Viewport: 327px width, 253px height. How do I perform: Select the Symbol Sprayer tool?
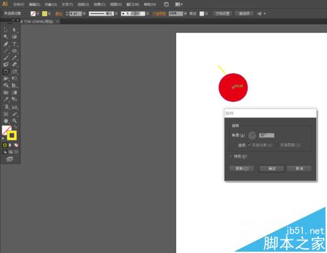coord(6,107)
